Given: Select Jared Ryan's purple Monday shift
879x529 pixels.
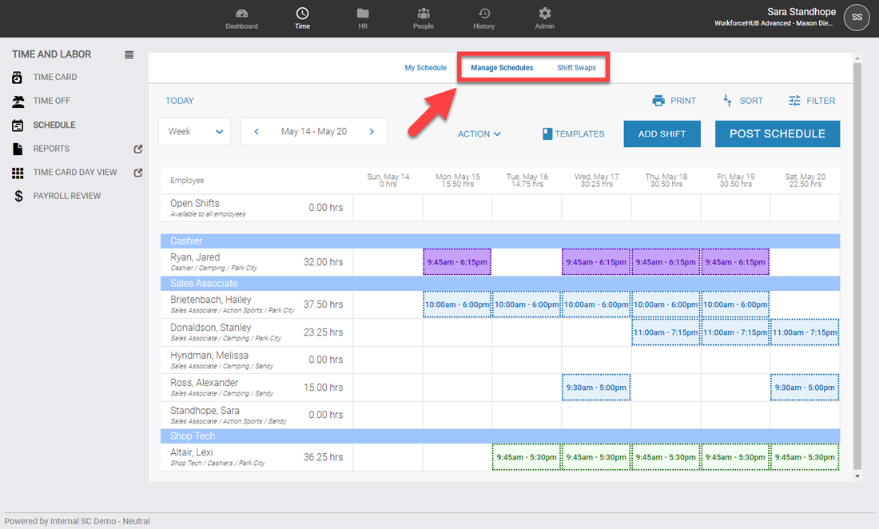Looking at the screenshot, I should [x=457, y=262].
